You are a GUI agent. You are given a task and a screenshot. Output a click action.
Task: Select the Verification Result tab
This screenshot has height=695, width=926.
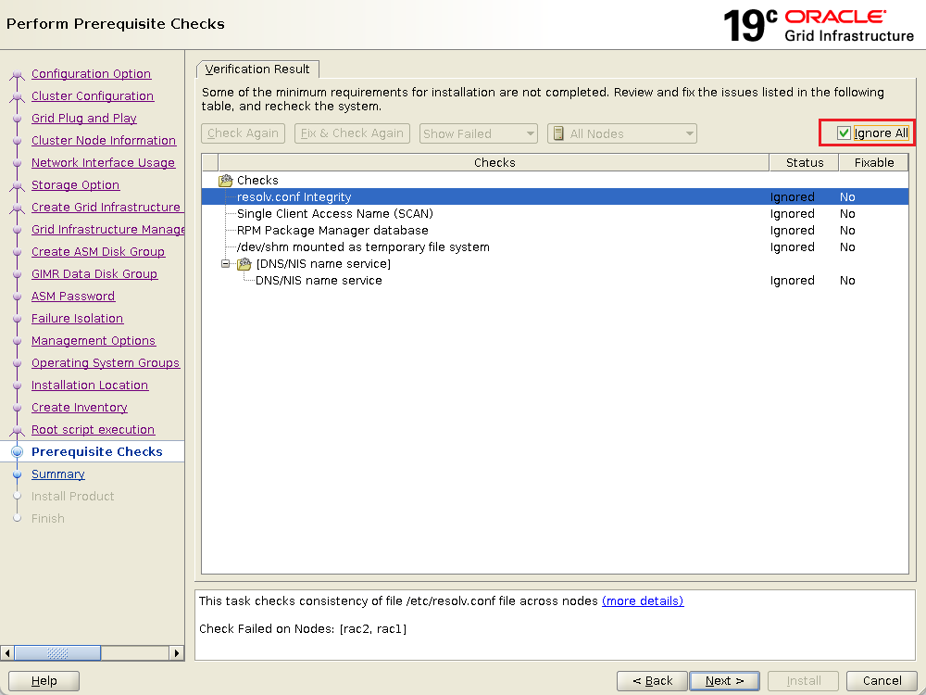point(258,69)
